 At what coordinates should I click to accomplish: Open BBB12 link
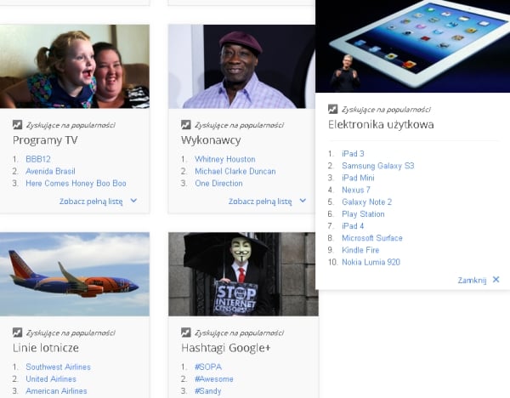click(x=38, y=159)
